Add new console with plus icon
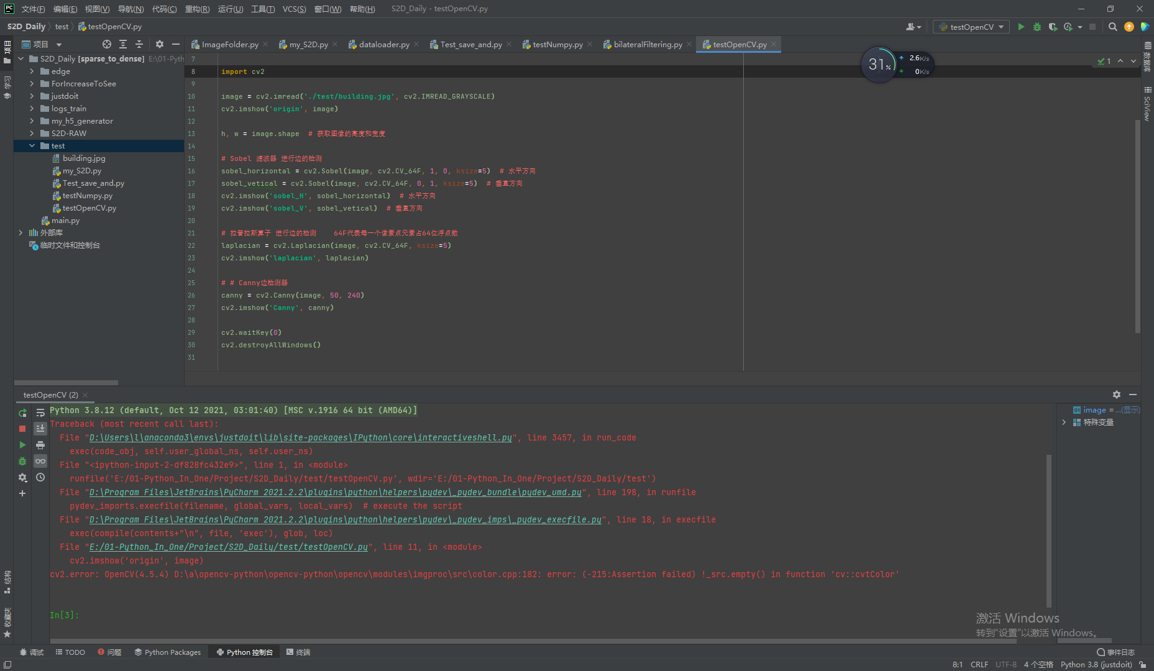This screenshot has height=671, width=1154. 22,493
